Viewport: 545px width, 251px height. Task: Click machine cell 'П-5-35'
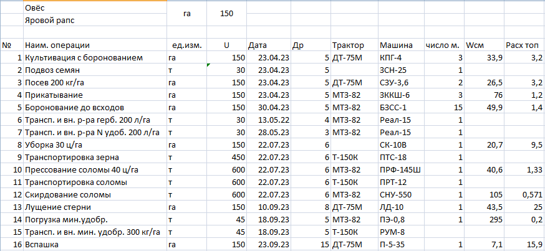click(401, 245)
